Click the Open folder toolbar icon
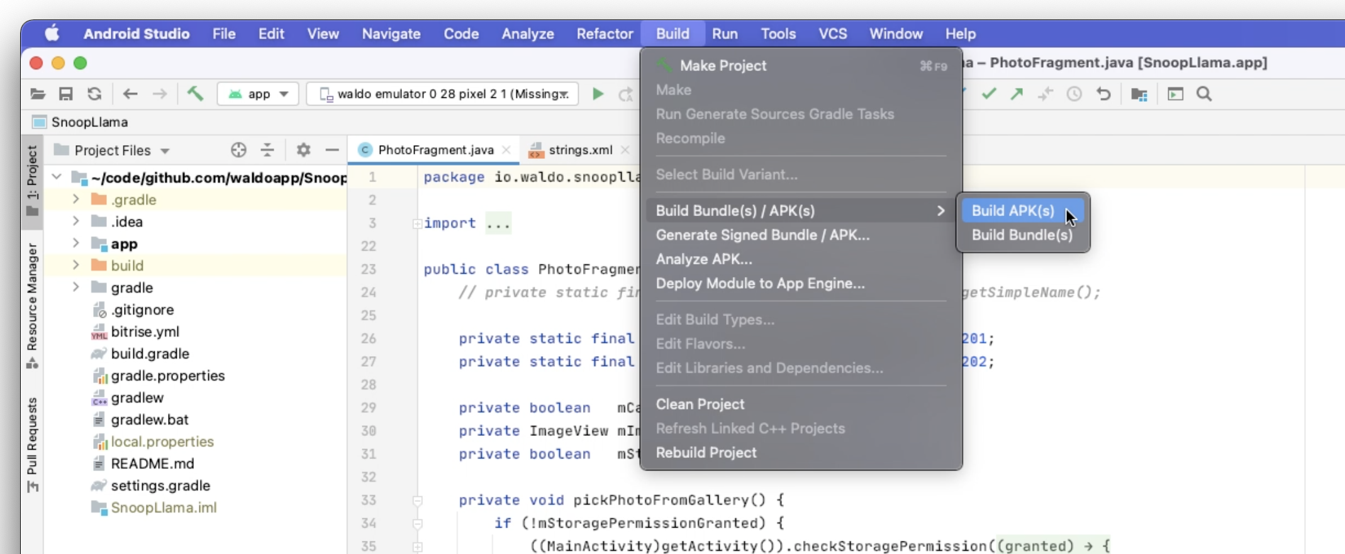The width and height of the screenshot is (1345, 554). pos(38,94)
